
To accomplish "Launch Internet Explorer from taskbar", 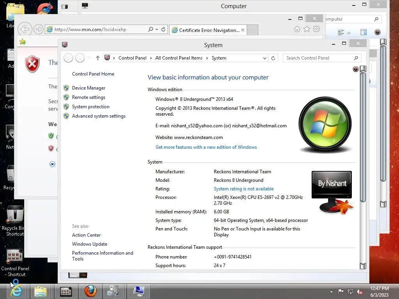I will 16,291.
